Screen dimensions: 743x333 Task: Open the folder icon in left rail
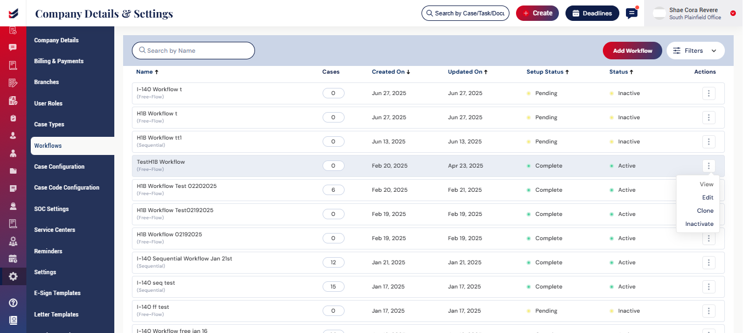pyautogui.click(x=13, y=170)
